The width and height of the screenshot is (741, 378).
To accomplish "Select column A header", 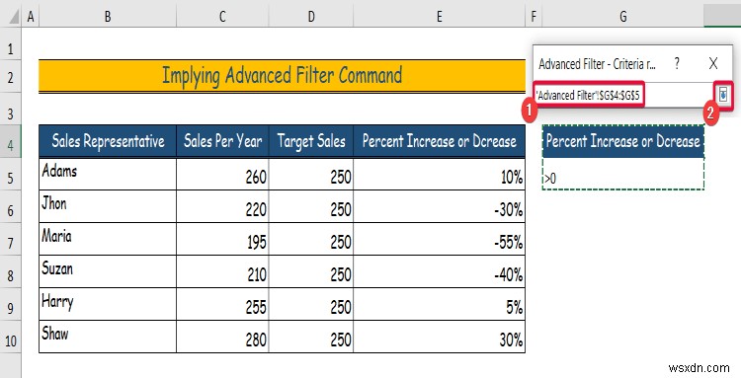I will [31, 18].
